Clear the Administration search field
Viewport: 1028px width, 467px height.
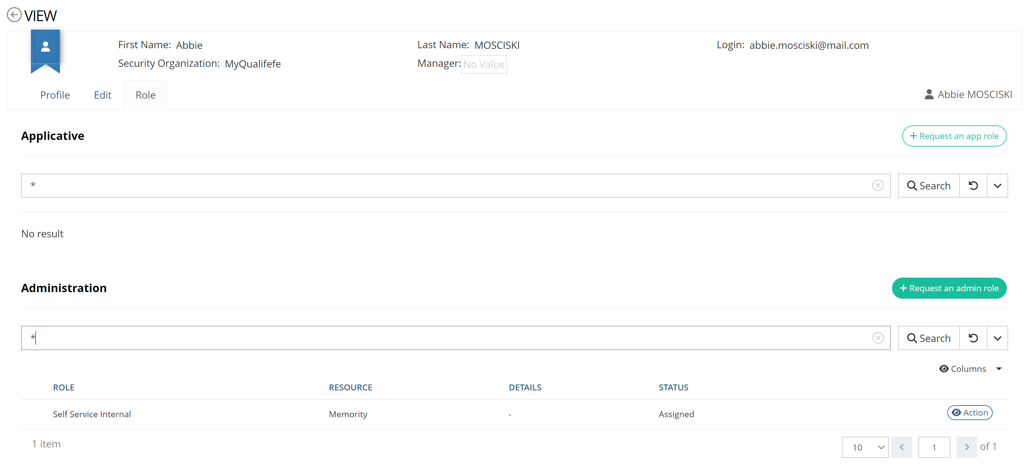[x=878, y=338]
